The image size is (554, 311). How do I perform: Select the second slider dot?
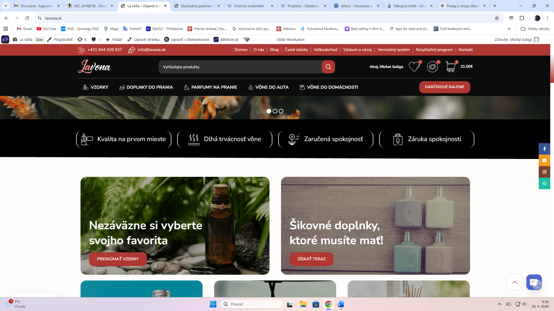click(x=275, y=111)
